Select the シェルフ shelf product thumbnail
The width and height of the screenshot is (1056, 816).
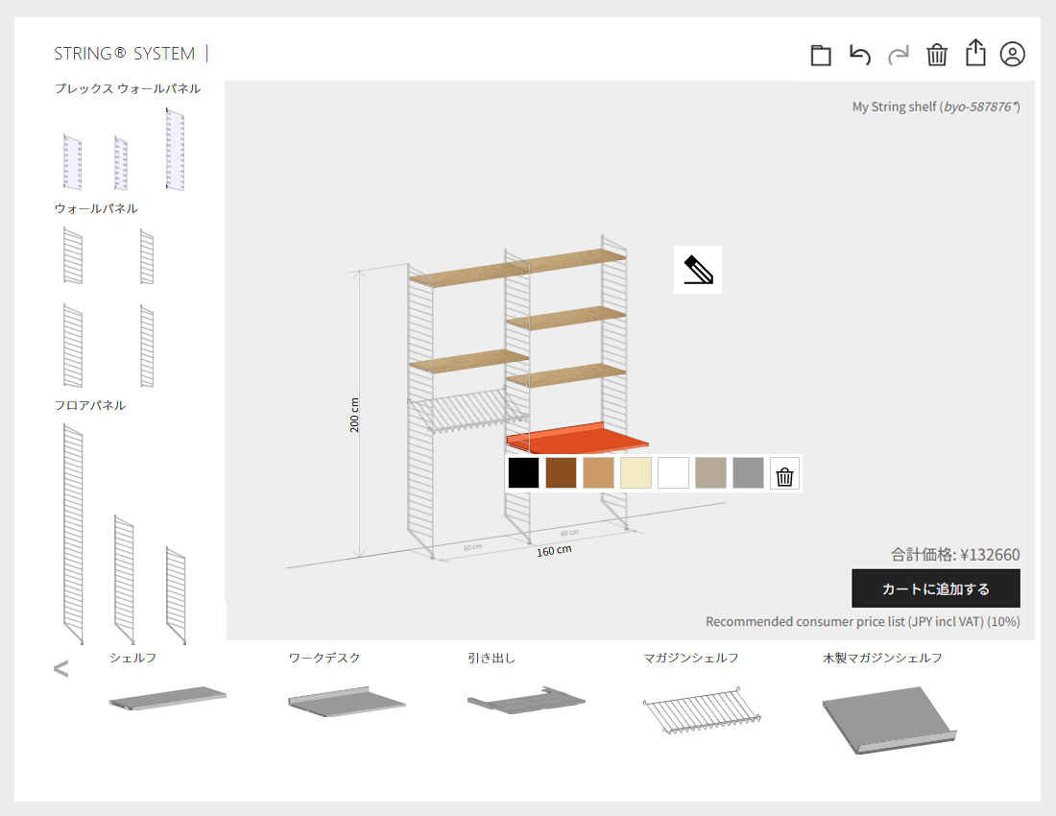(167, 698)
